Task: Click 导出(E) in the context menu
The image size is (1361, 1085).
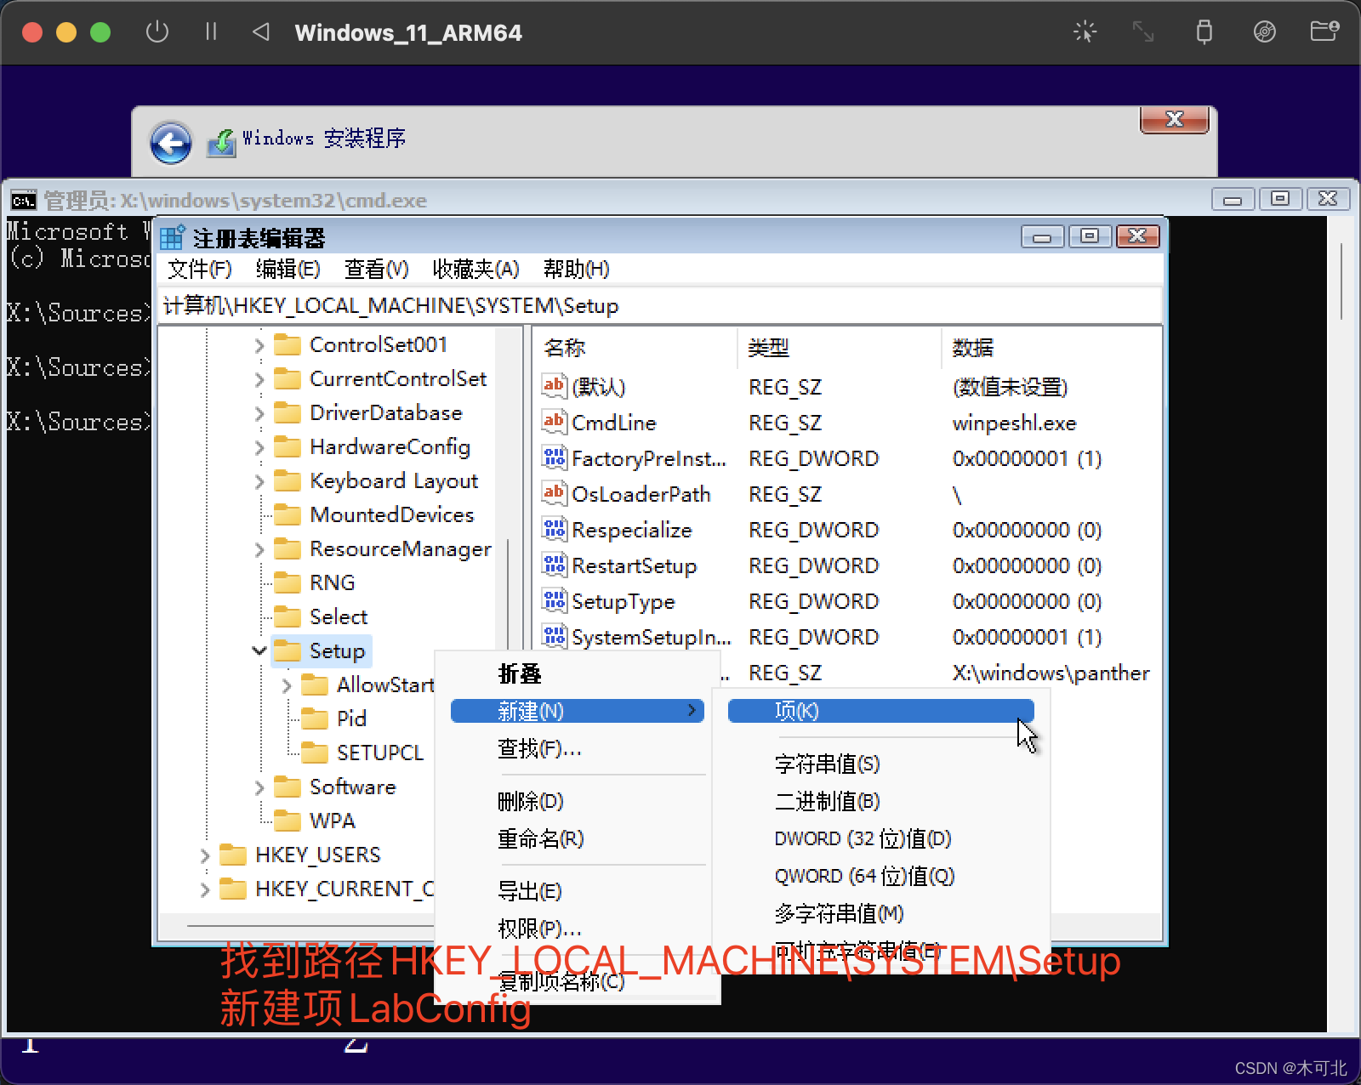Action: 530,891
